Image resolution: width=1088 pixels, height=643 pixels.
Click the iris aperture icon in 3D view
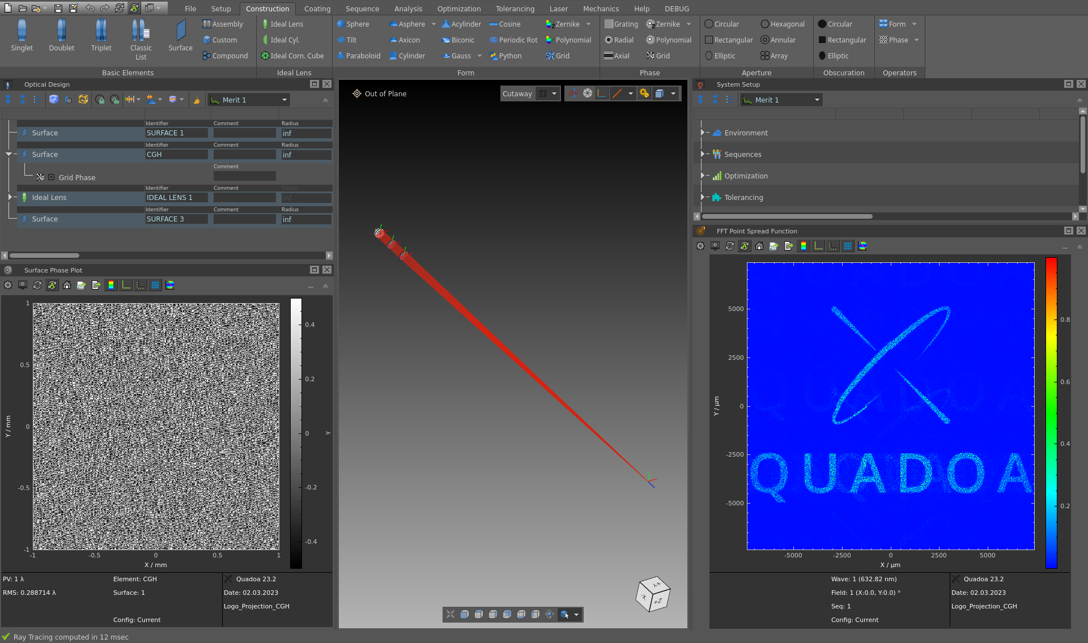(588, 93)
